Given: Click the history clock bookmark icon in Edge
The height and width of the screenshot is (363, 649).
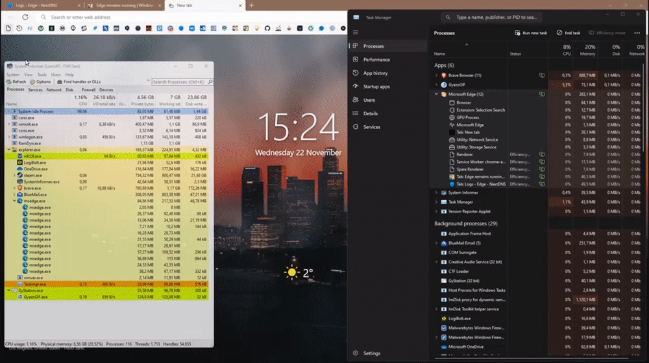Looking at the screenshot, I should 19,28.
